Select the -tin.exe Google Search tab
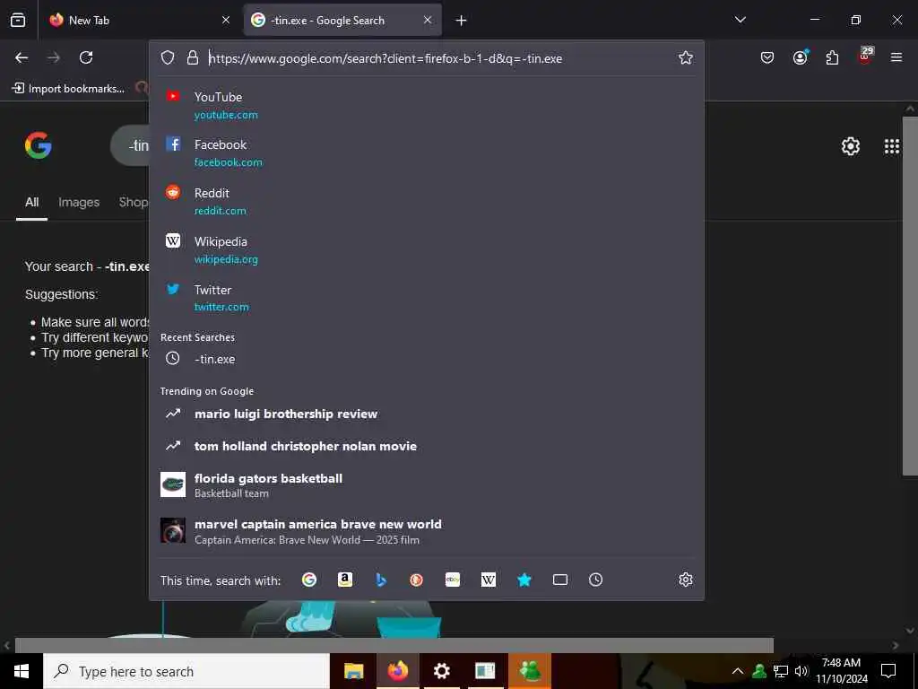This screenshot has height=689, width=918. click(x=342, y=20)
